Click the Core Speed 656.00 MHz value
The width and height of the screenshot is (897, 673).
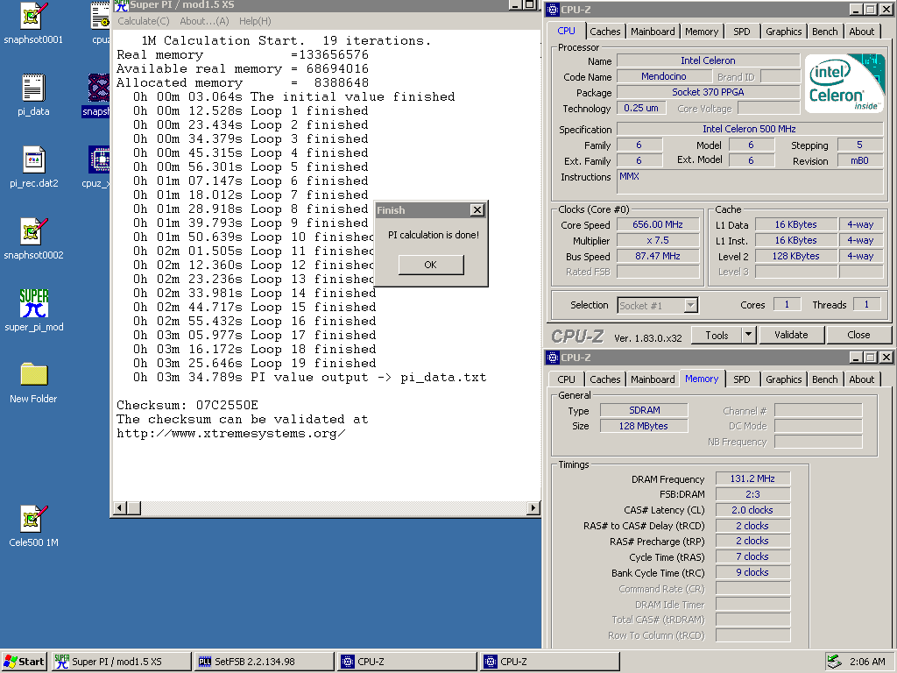click(x=657, y=225)
